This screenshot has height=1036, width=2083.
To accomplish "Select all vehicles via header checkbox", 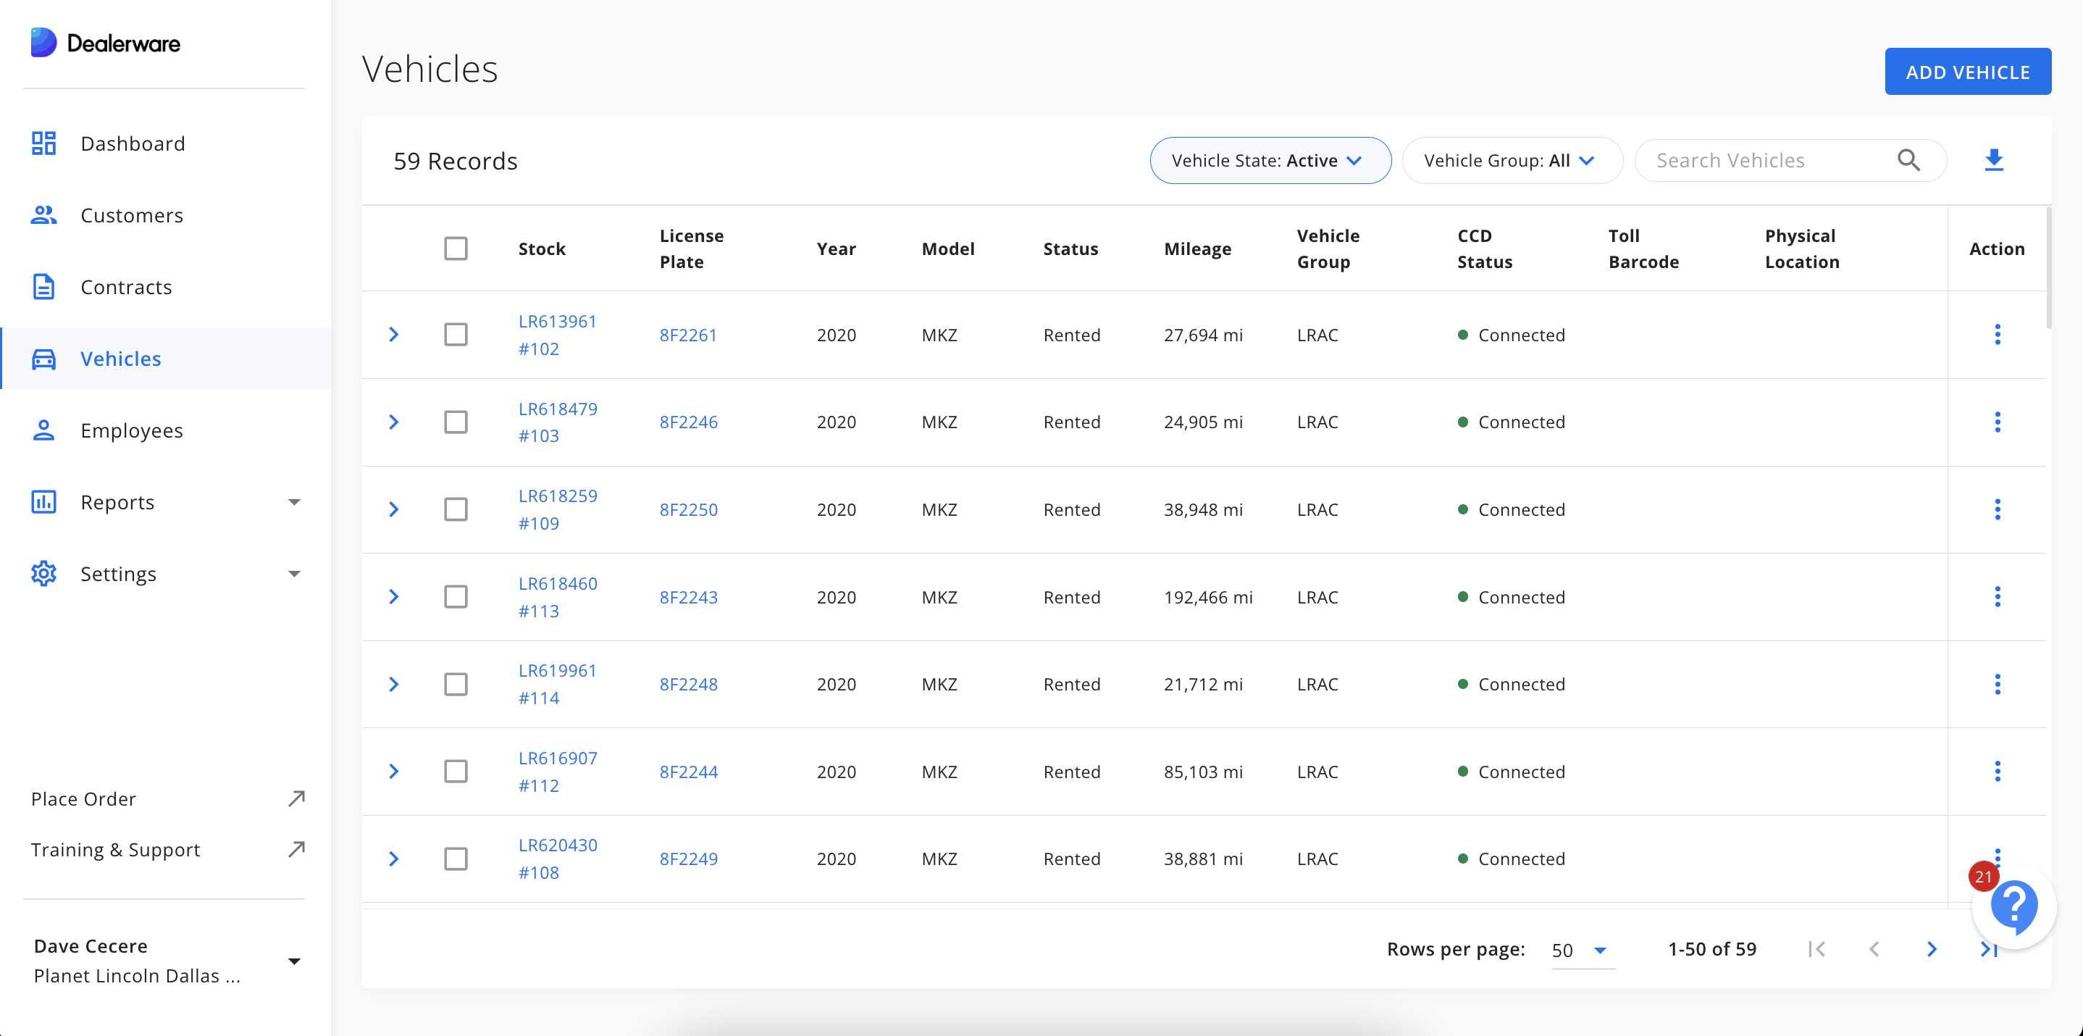I will click(456, 248).
